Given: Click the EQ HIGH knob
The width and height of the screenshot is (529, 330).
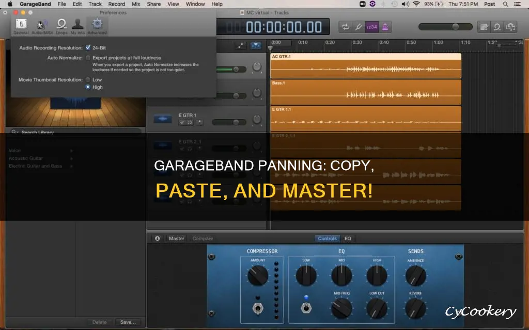Looking at the screenshot, I should pos(377,275).
